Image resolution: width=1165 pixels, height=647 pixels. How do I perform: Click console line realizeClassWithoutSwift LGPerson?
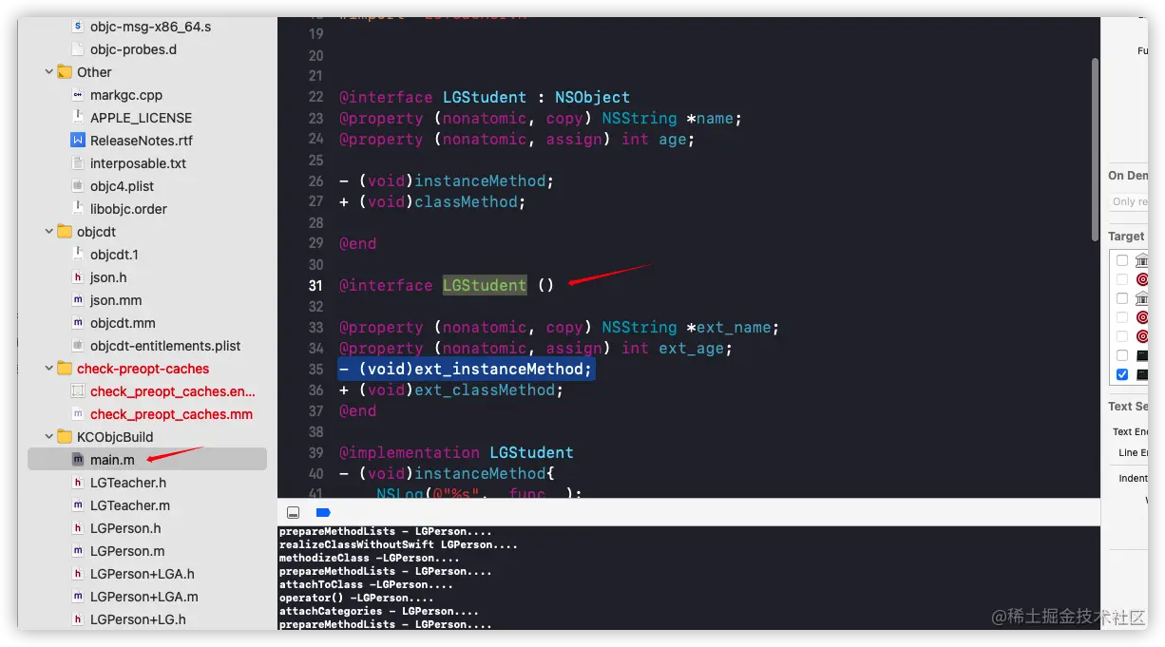(x=398, y=545)
